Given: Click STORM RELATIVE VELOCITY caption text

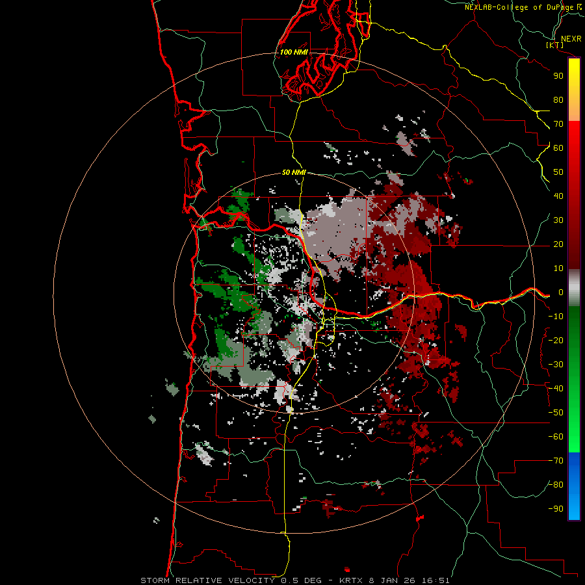Looking at the screenshot, I should (x=207, y=580).
